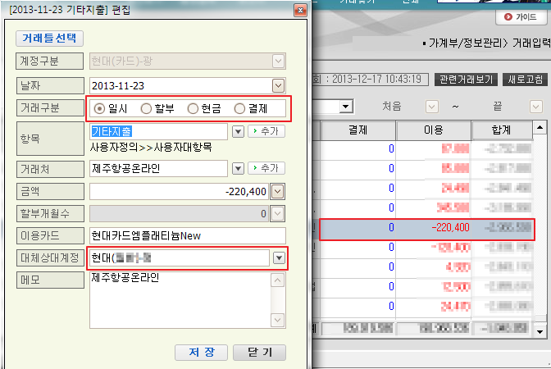Save with the 저장 button
This screenshot has height=369, width=551.
point(202,352)
